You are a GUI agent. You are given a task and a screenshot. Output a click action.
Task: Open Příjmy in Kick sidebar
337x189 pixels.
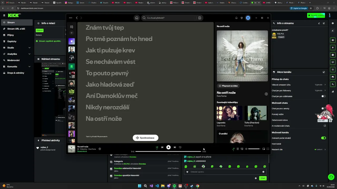pyautogui.click(x=17, y=35)
